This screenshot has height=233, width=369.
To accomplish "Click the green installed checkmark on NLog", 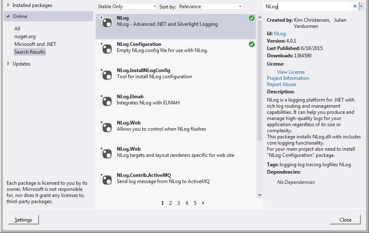I will pos(251,18).
